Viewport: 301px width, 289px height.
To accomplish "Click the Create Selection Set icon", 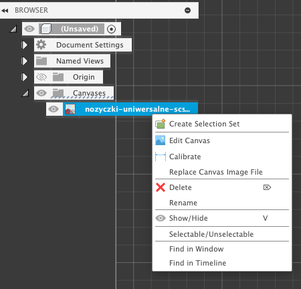I will point(161,124).
